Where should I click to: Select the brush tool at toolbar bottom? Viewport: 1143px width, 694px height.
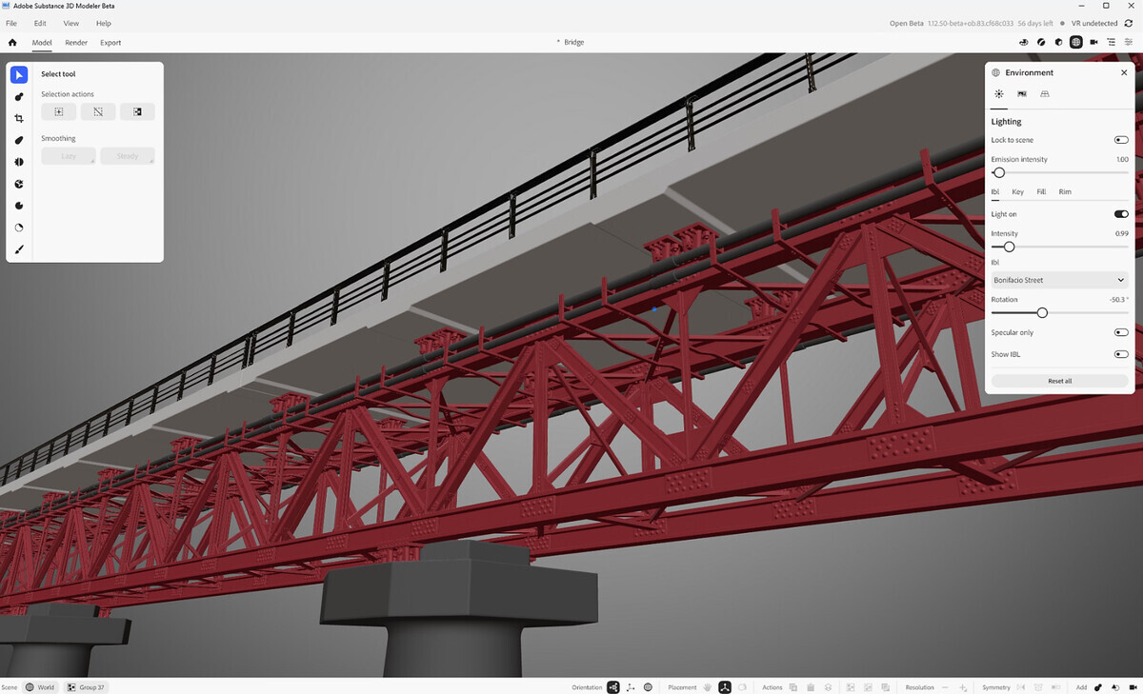[19, 249]
